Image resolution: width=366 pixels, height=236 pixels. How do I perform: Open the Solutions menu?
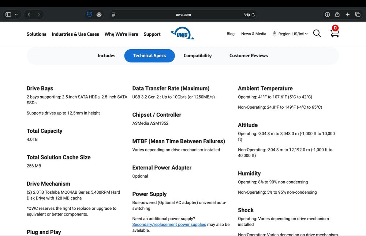pos(36,34)
